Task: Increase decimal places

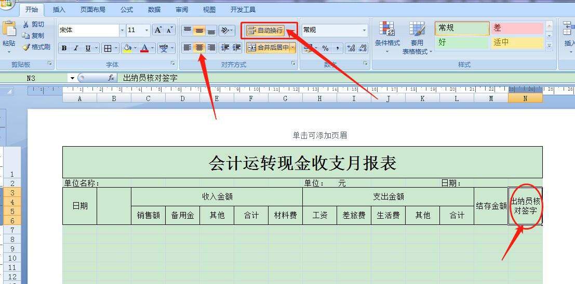Action: (351, 48)
